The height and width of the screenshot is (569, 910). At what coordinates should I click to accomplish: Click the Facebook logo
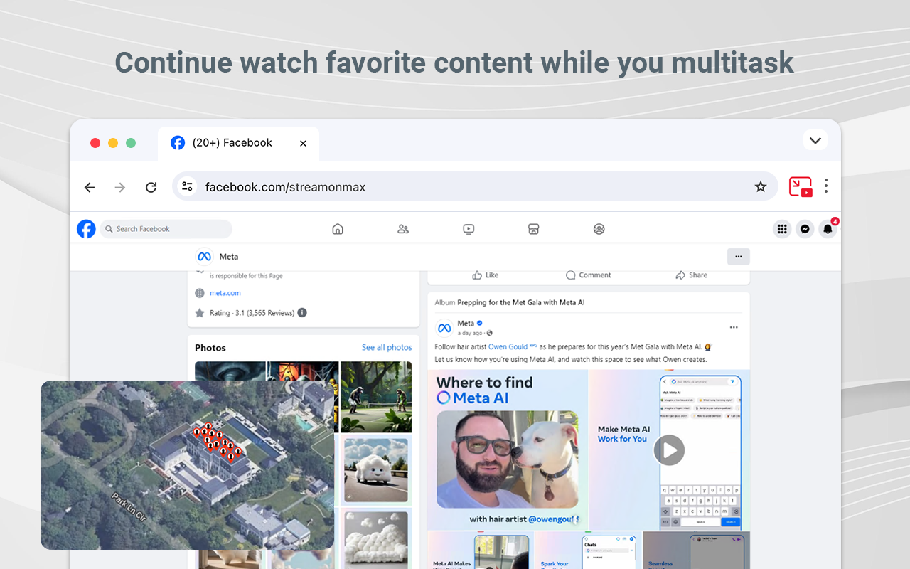pos(86,229)
